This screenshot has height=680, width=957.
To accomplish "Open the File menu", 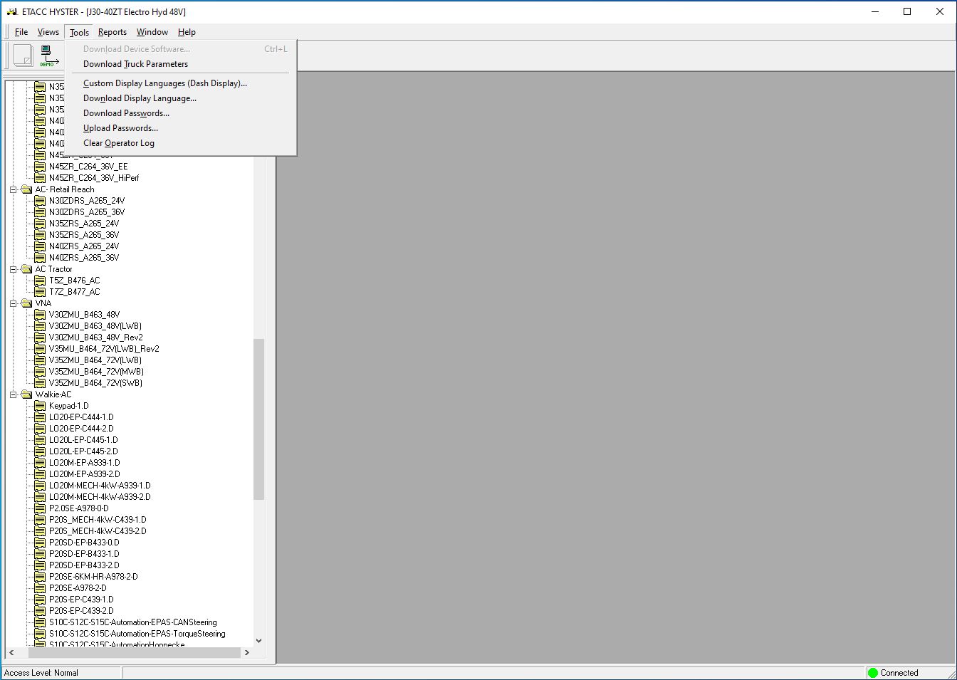I will point(21,32).
